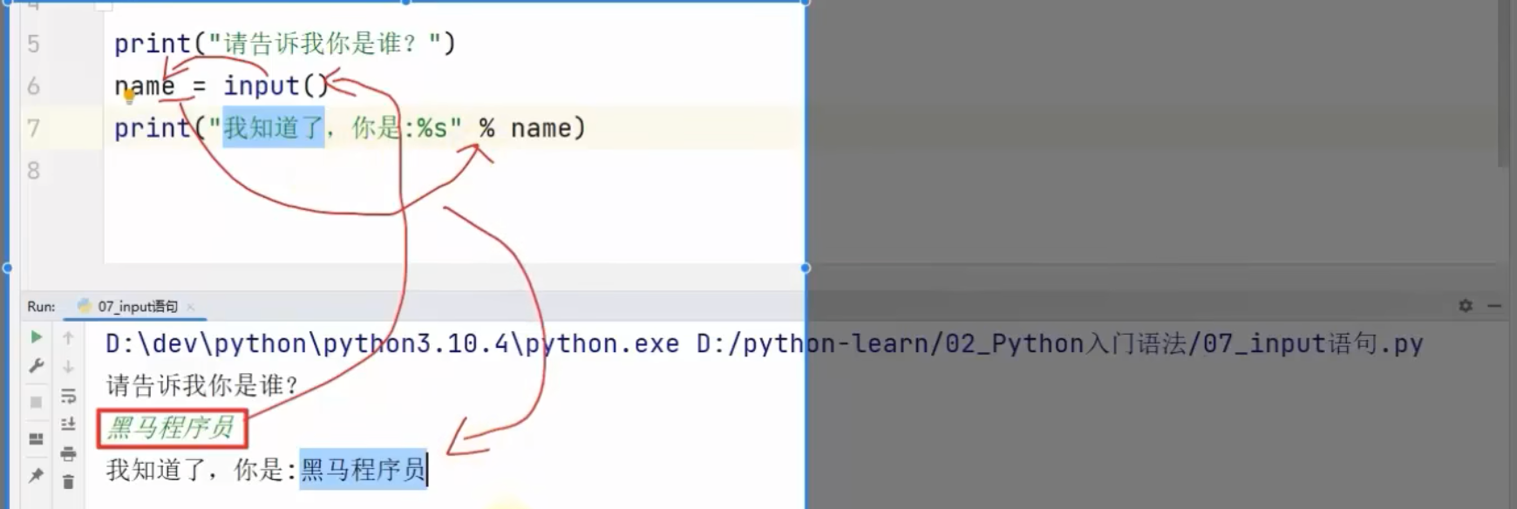
Task: Hide the Run tool window with minus icon
Action: [x=1494, y=306]
